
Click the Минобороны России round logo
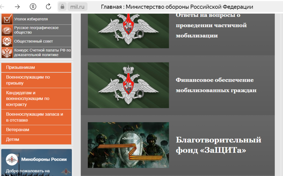(x=12, y=159)
